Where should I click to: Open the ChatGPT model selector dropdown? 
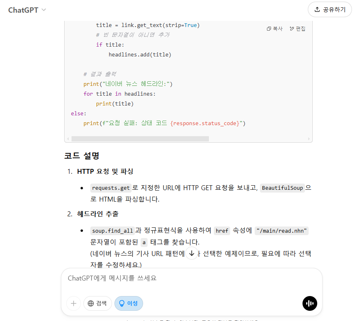[27, 10]
